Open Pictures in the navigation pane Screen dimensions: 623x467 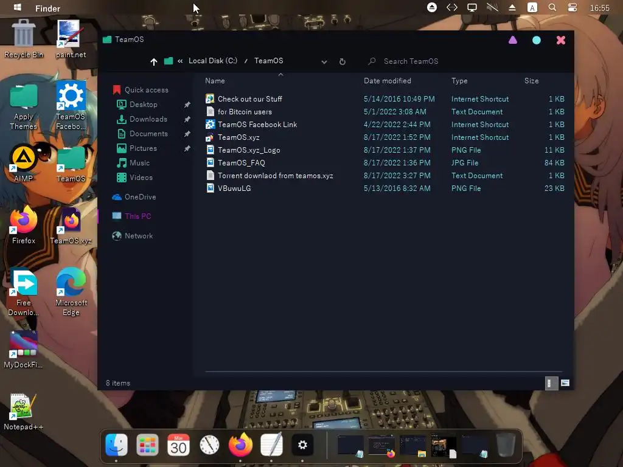click(x=137, y=148)
